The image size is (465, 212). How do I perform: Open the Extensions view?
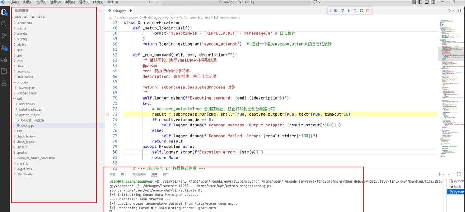pos(4,71)
